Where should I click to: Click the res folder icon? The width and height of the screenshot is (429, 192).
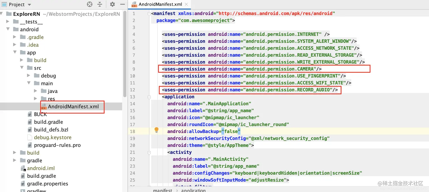43,99
